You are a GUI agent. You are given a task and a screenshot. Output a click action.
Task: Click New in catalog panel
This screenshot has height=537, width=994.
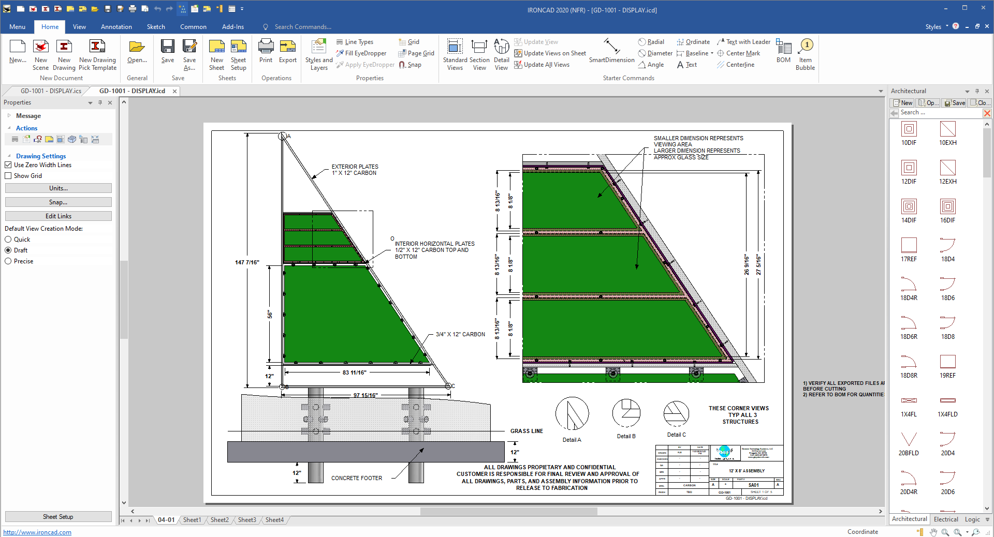[x=903, y=103]
